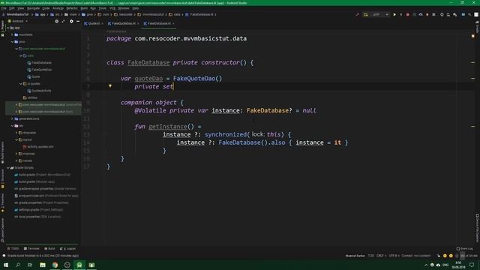Open the Navigate menu

pos(33,8)
